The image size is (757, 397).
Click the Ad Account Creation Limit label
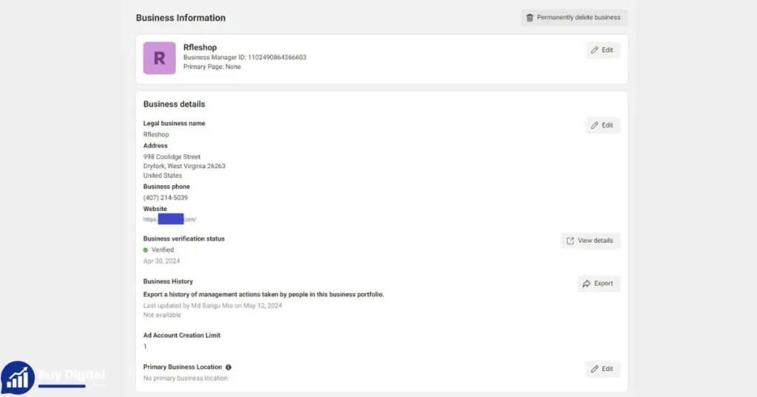point(182,335)
